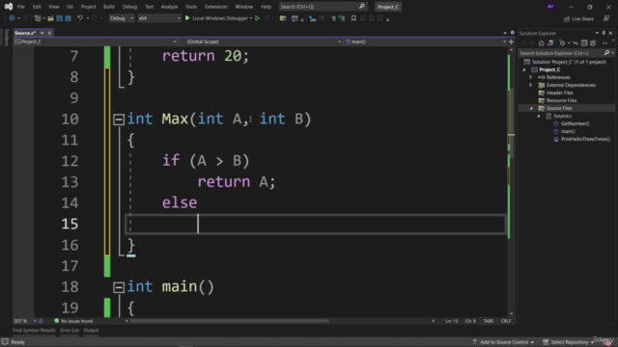This screenshot has width=618, height=347.
Task: Select Header Files folder
Action: (x=560, y=93)
